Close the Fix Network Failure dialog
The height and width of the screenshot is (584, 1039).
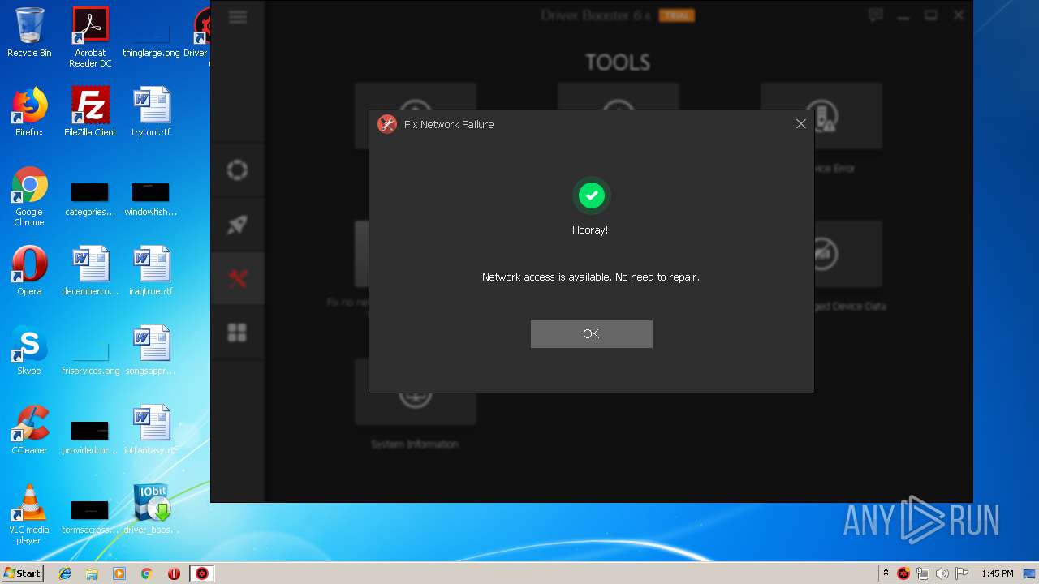point(801,124)
